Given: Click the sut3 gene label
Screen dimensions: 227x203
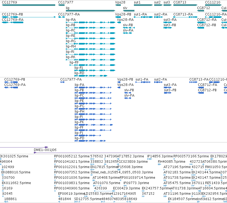Looking at the screenshot, I should [x=167, y=2].
